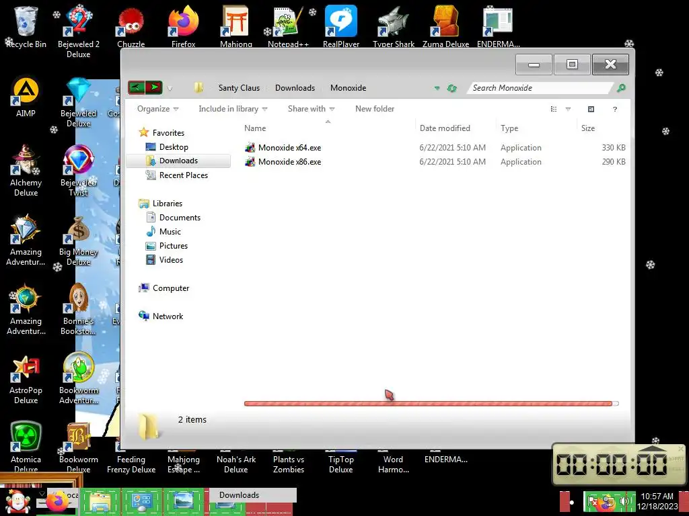Select Plants vs Zombies desktop icon
The height and width of the screenshot is (516, 689).
(x=288, y=463)
